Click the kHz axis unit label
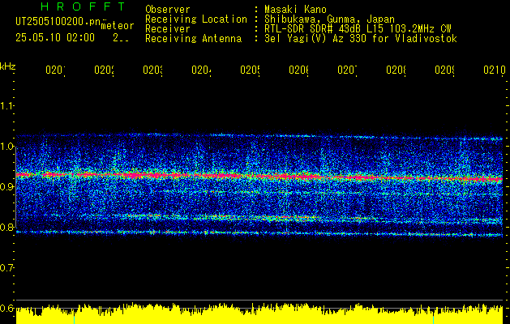 8,66
